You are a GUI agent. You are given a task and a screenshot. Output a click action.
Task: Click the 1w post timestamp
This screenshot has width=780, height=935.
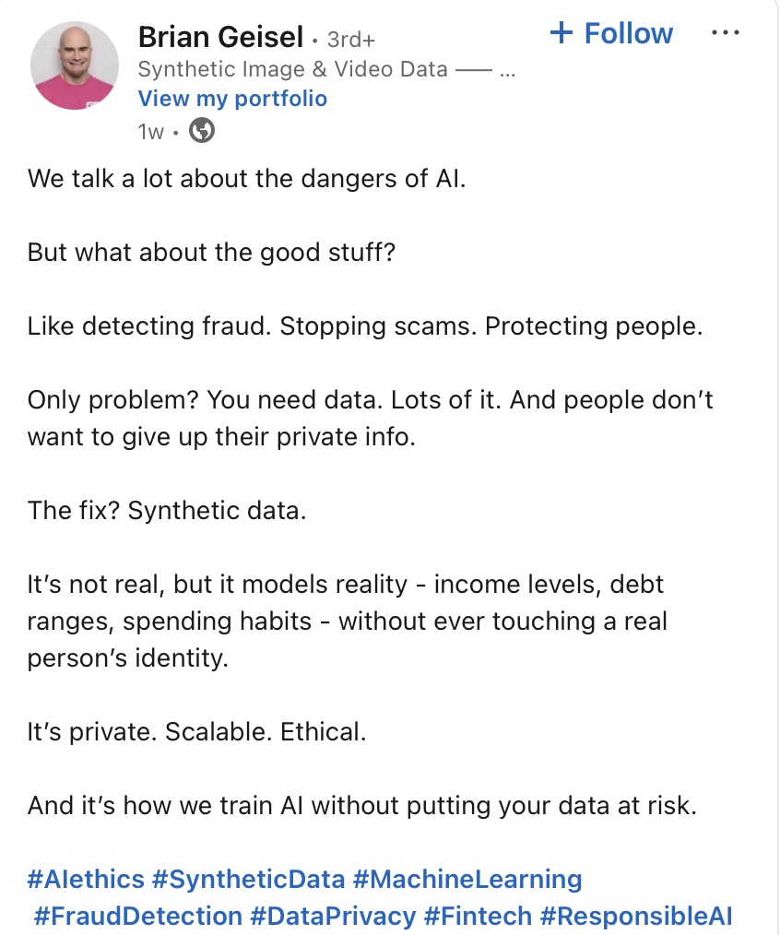click(x=150, y=131)
